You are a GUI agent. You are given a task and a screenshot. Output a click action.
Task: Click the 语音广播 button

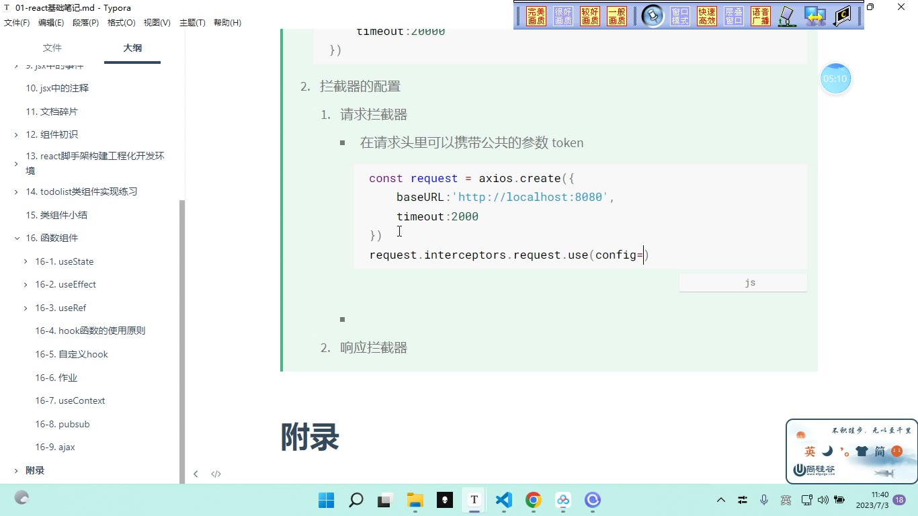761,16
